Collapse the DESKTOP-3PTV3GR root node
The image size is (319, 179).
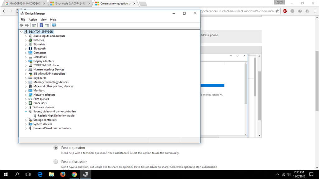tap(21, 32)
